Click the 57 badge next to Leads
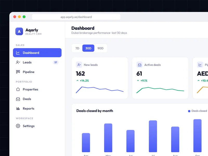This screenshot has height=156, width=208. point(56,62)
